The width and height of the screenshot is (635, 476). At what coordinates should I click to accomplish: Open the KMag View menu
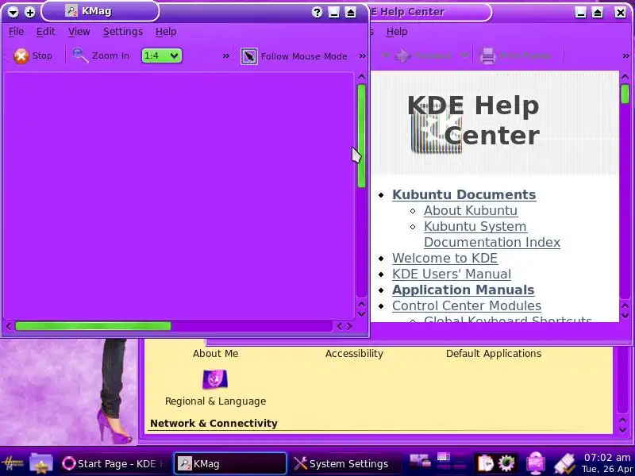point(79,32)
